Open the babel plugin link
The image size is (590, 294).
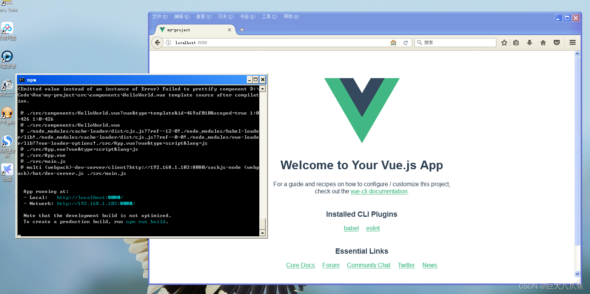pos(351,228)
